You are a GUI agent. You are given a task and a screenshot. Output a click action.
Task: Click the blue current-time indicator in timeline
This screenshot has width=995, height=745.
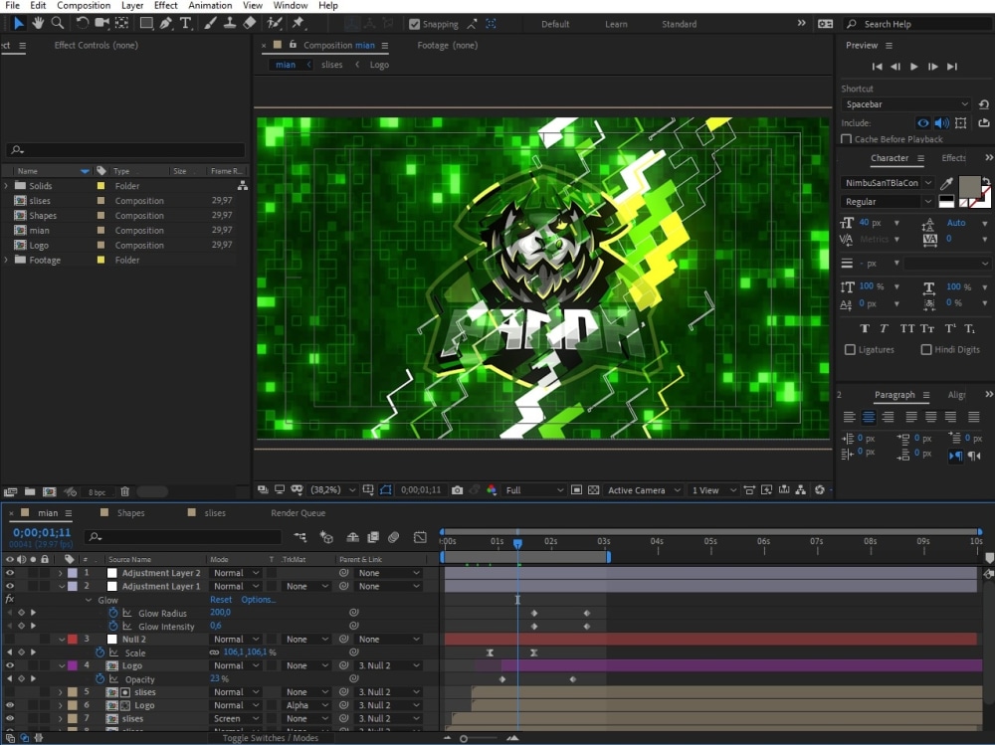pos(517,543)
